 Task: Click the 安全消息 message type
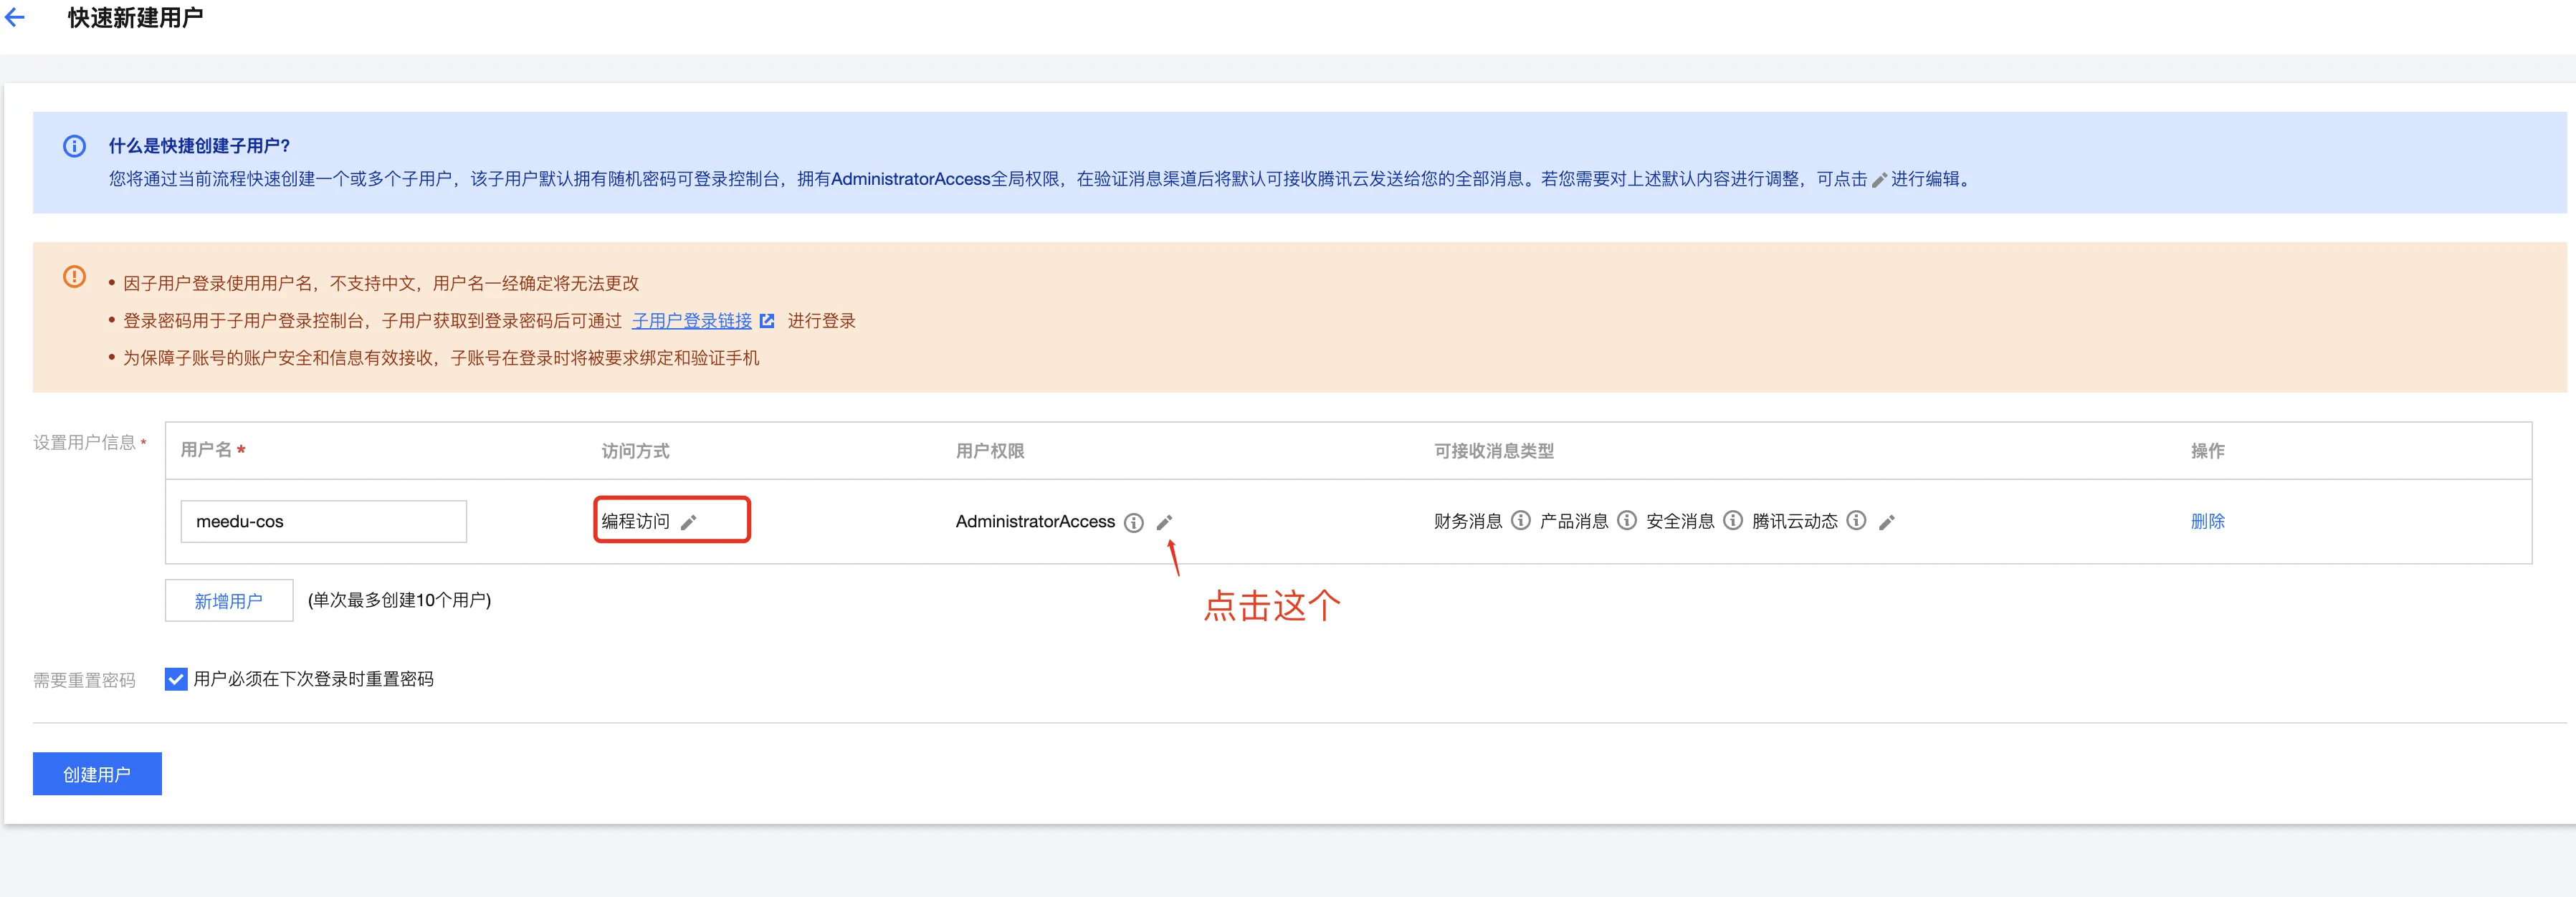(1679, 521)
